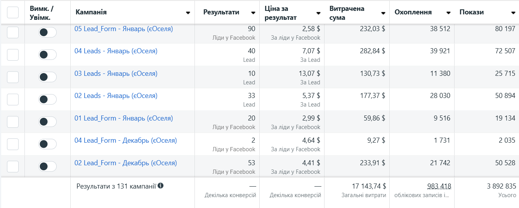The width and height of the screenshot is (519, 208).
Task: Open 04 Leads - Январь (єОселя) link
Action: tap(116, 51)
